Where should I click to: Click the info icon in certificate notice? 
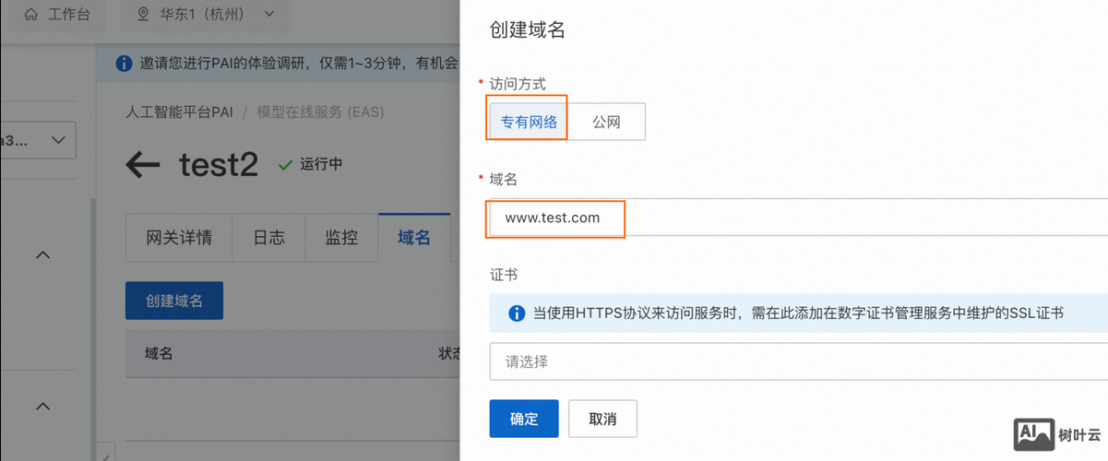coord(517,313)
